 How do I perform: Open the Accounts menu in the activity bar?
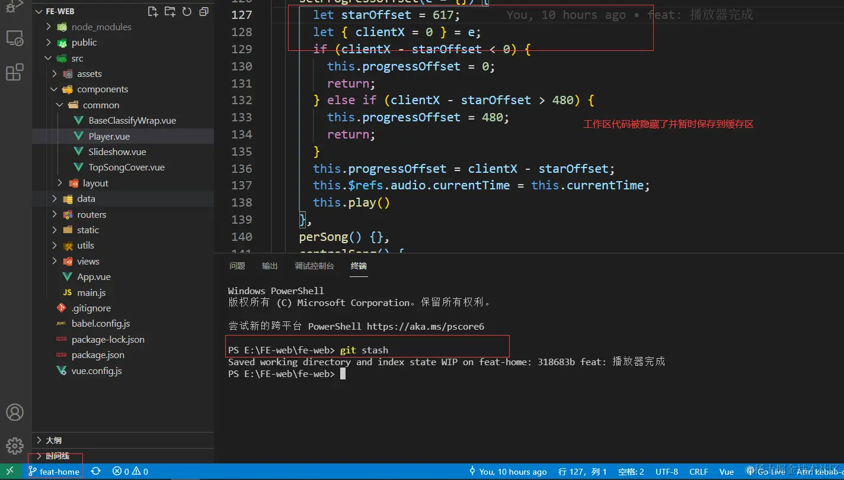click(14, 413)
